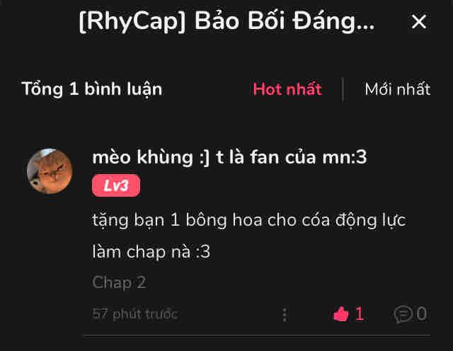Viewport: 453px width, 351px height.
Task: Click the Tổng 1 bình luận label
Action: pos(92,89)
